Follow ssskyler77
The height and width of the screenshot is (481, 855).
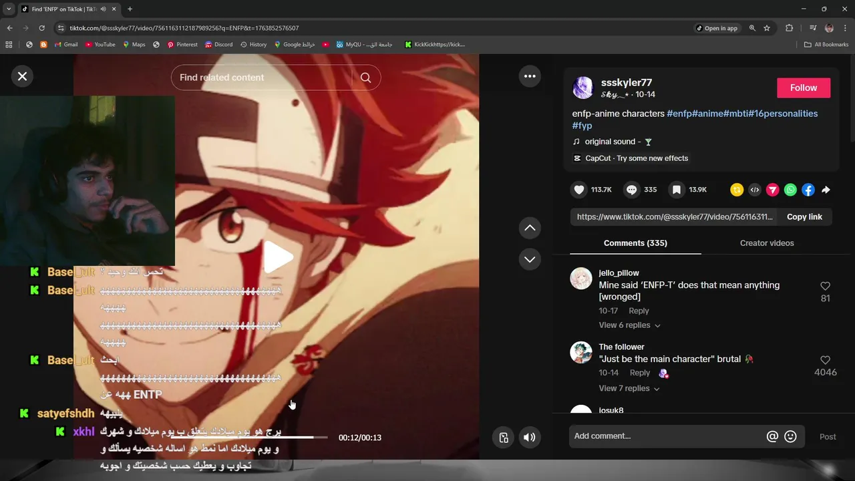(804, 88)
